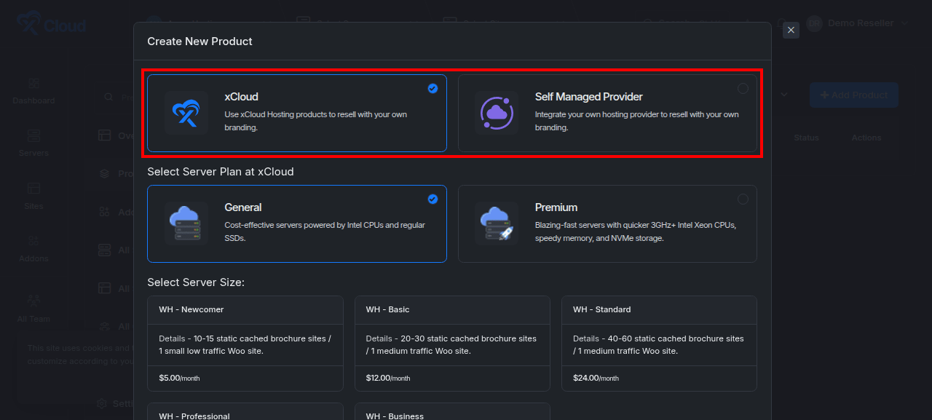Click the Premium plan rocket server icon

pos(497,223)
